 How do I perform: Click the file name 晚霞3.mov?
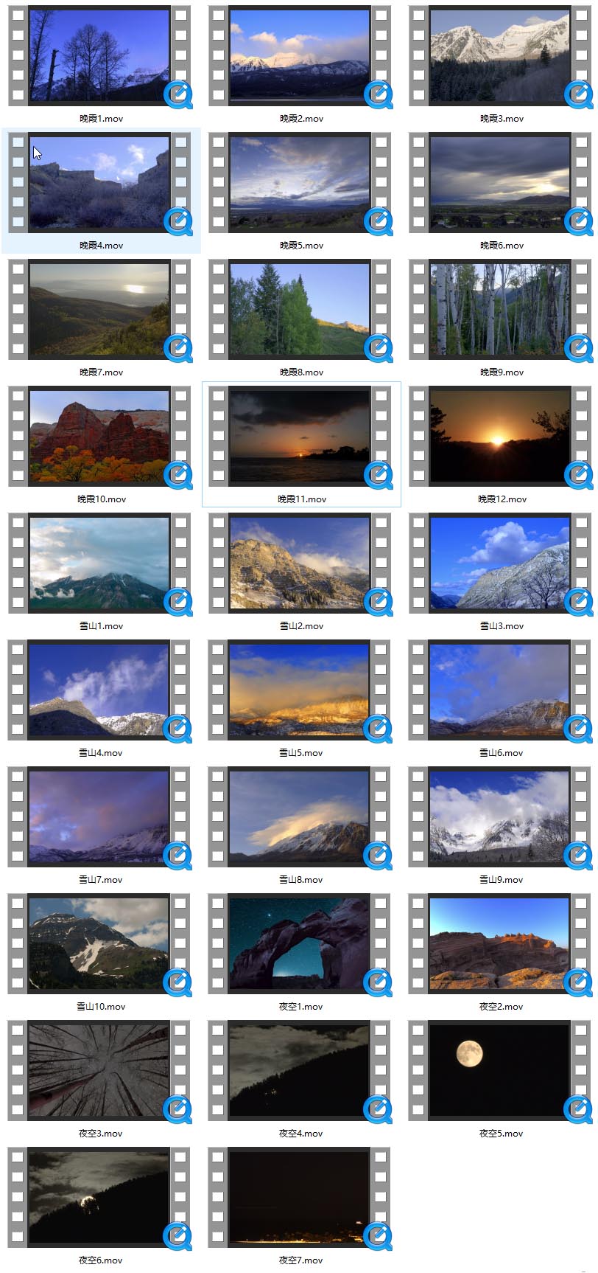pyautogui.click(x=502, y=119)
